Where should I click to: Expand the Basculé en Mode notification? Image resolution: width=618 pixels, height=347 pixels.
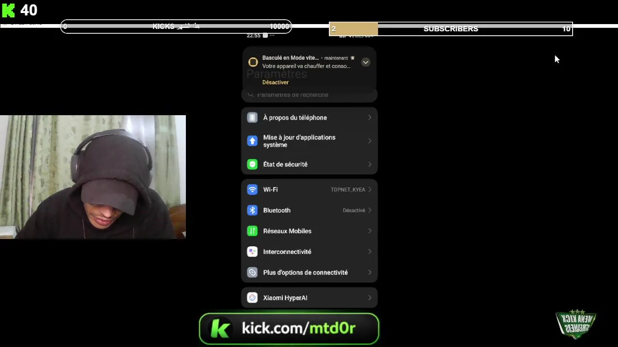click(365, 62)
